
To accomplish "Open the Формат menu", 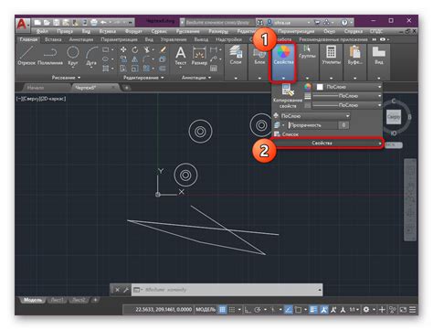I will coord(133,31).
